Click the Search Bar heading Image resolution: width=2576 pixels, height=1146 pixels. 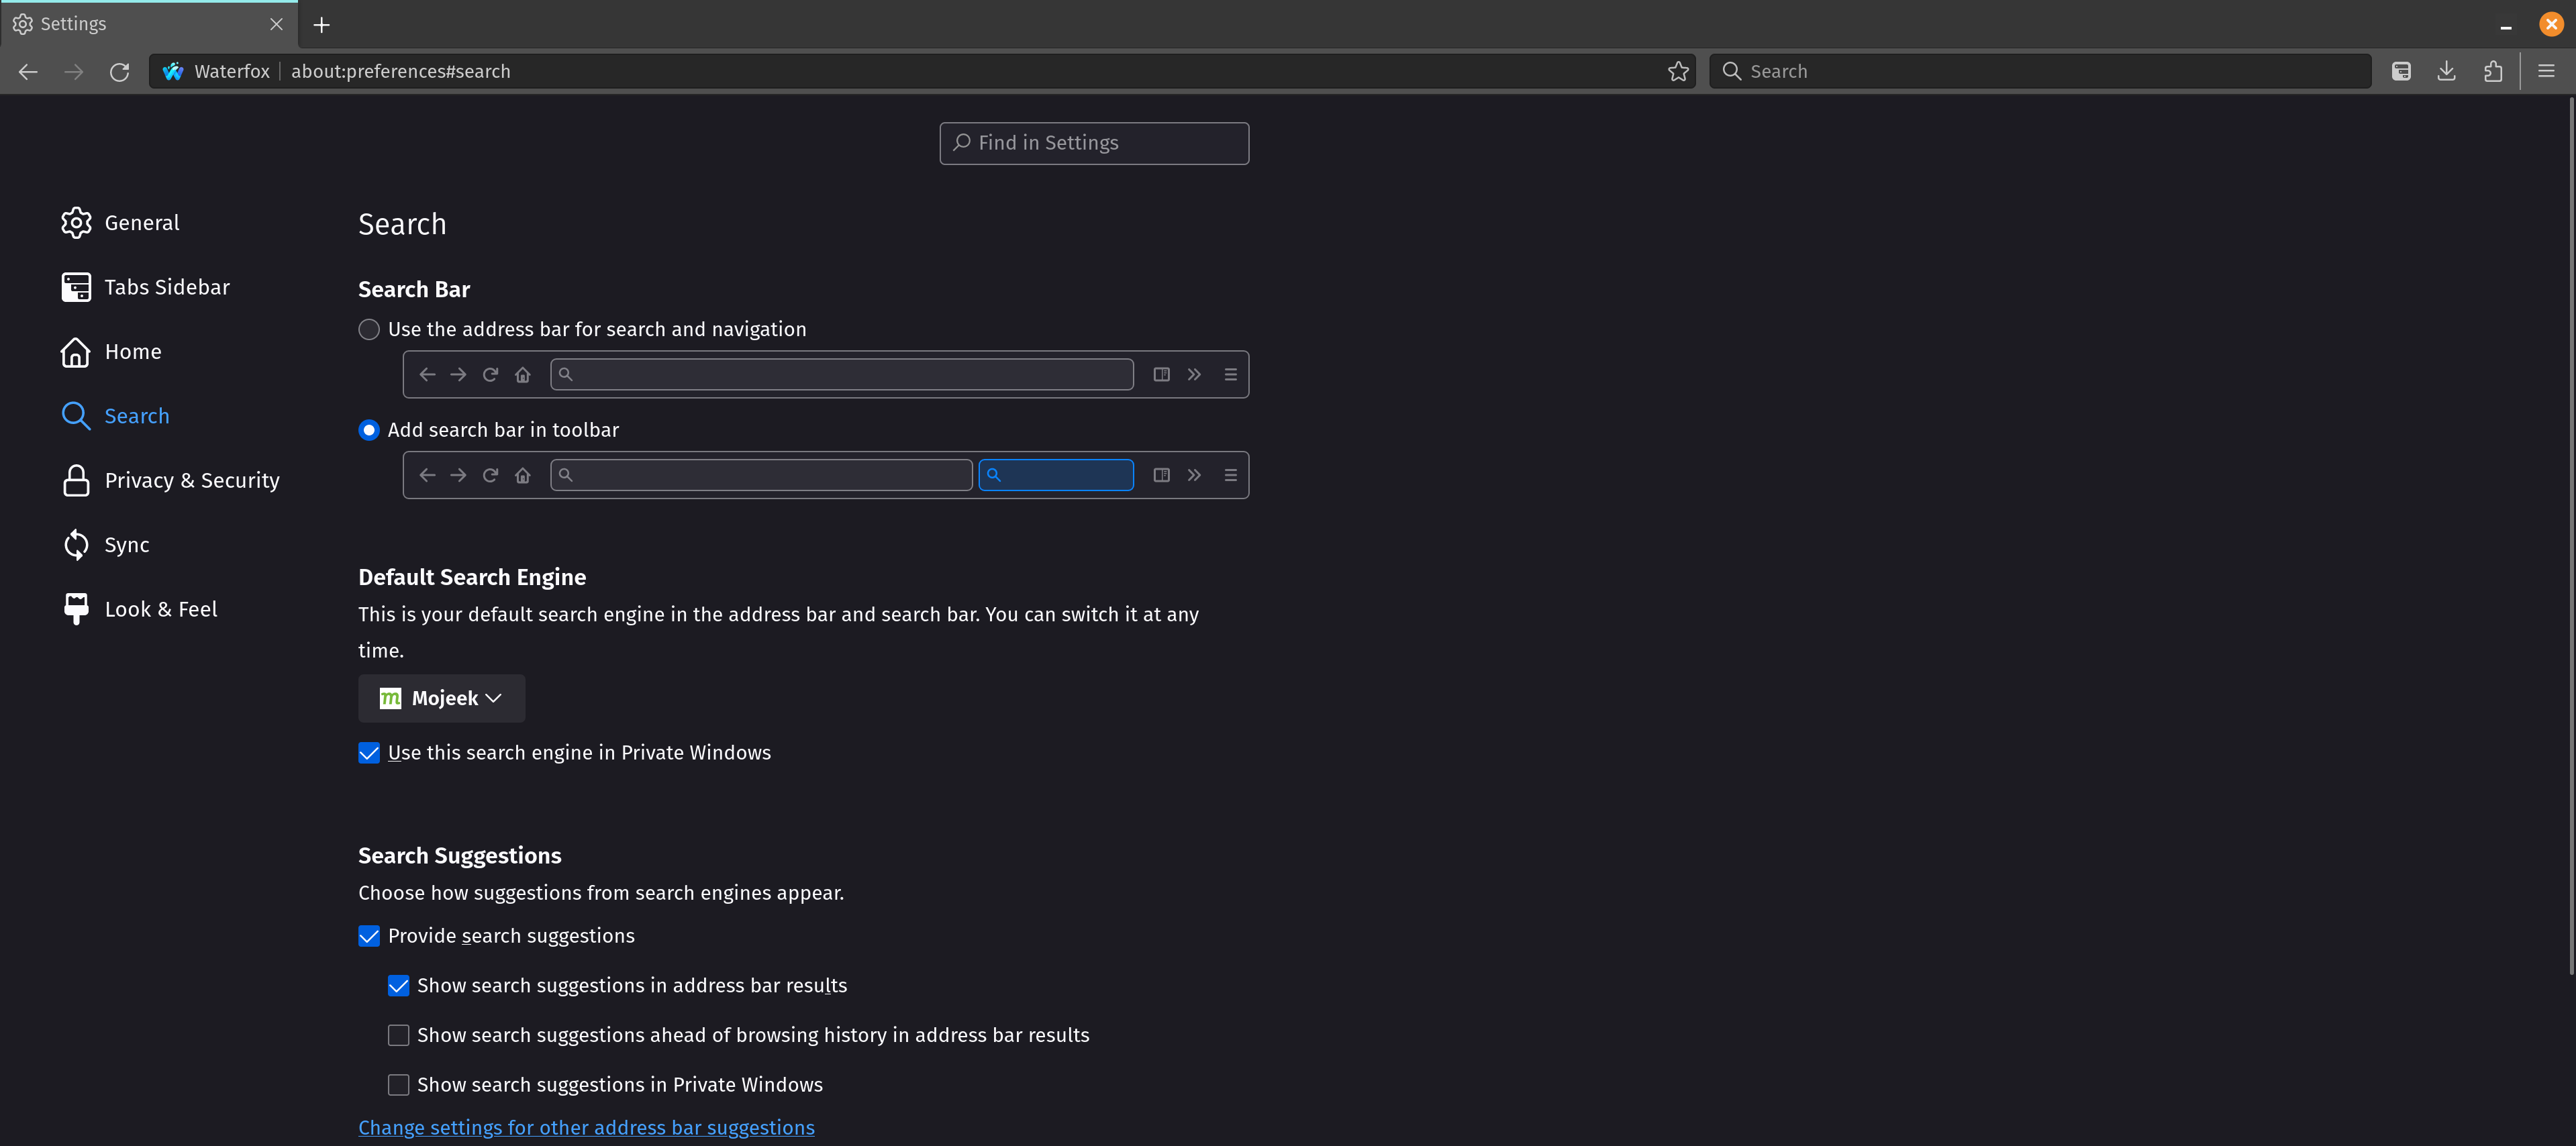[x=414, y=290]
